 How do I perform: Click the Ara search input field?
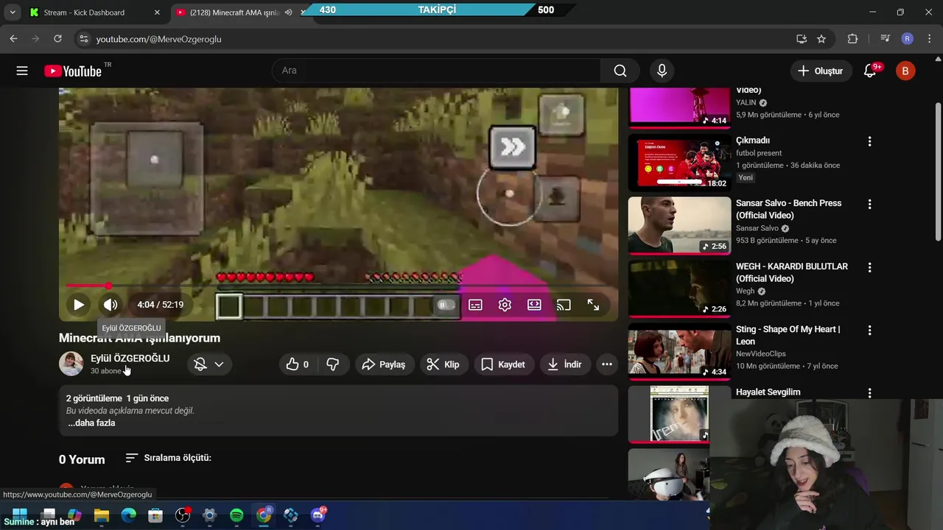(436, 71)
